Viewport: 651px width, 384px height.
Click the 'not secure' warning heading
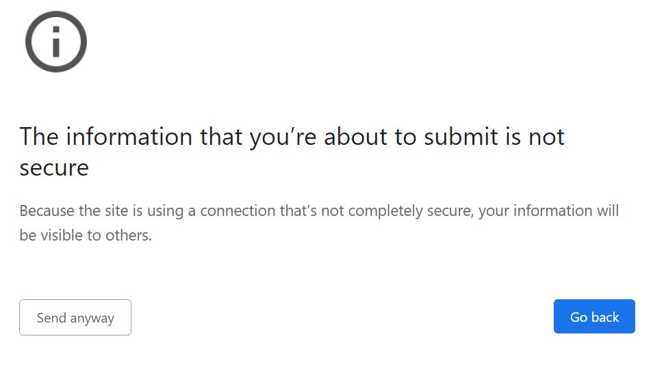pos(292,152)
